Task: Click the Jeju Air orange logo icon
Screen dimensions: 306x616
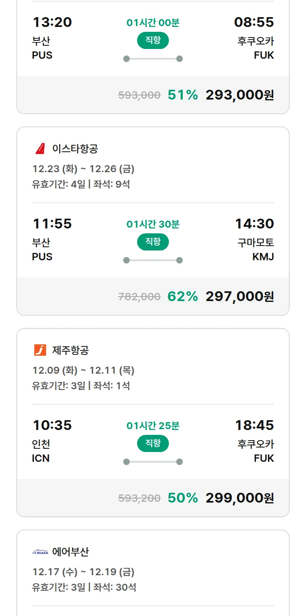Action: (40, 350)
